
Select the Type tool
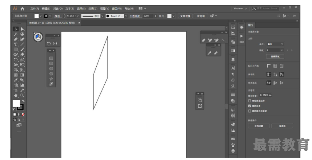(x=16, y=44)
